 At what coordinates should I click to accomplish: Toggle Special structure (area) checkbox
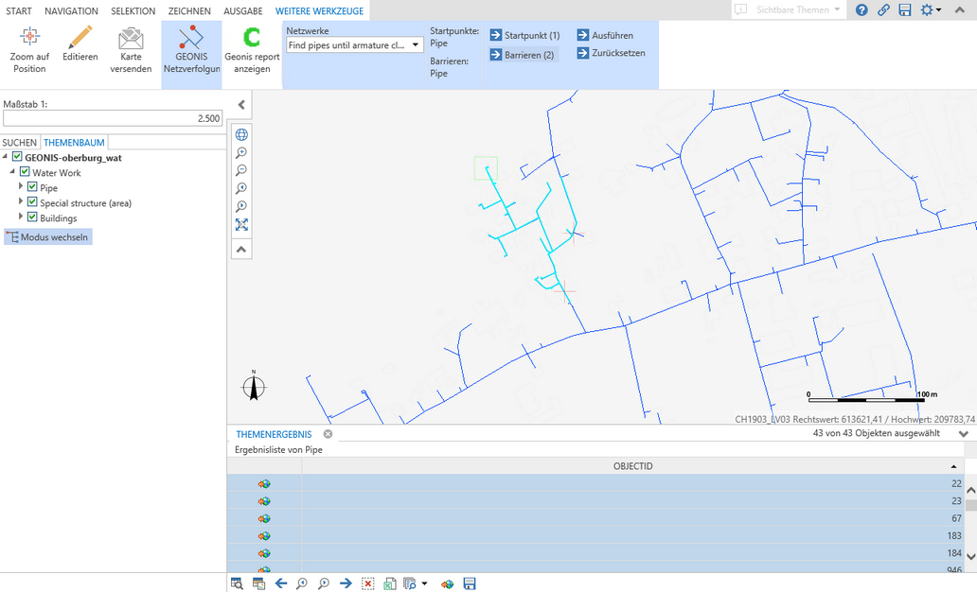tap(32, 202)
